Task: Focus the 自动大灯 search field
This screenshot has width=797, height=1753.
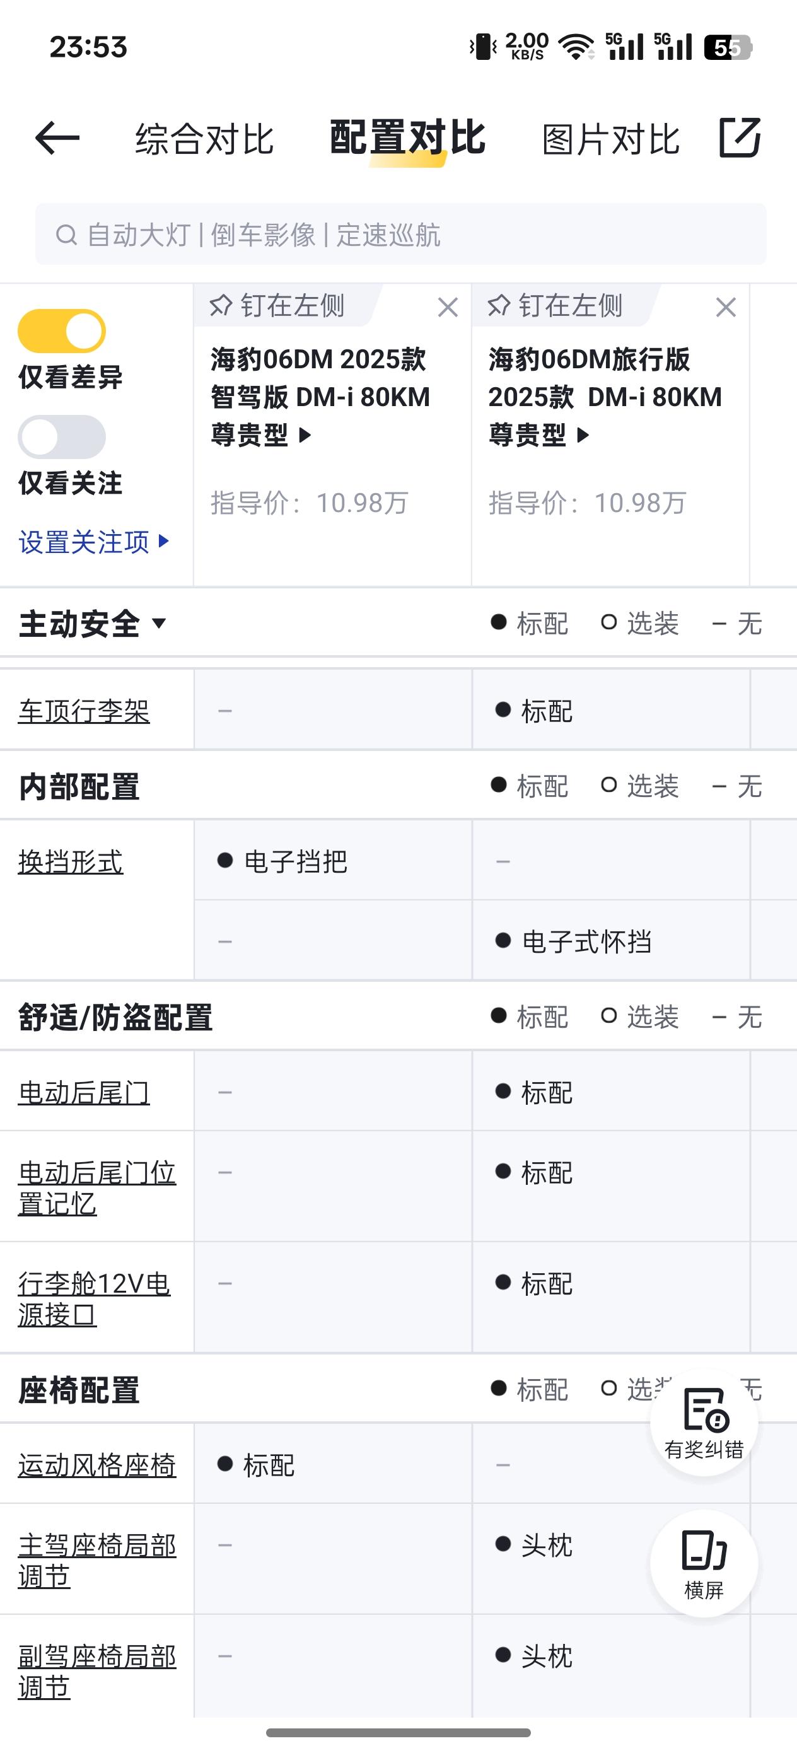Action: point(401,234)
